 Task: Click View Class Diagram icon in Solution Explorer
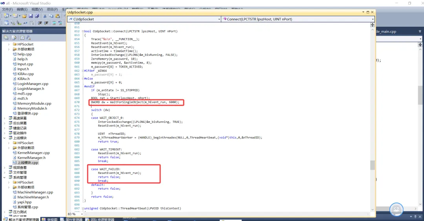point(28,38)
